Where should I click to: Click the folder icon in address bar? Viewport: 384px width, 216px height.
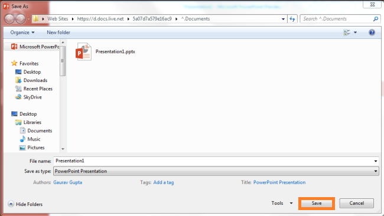[36, 19]
